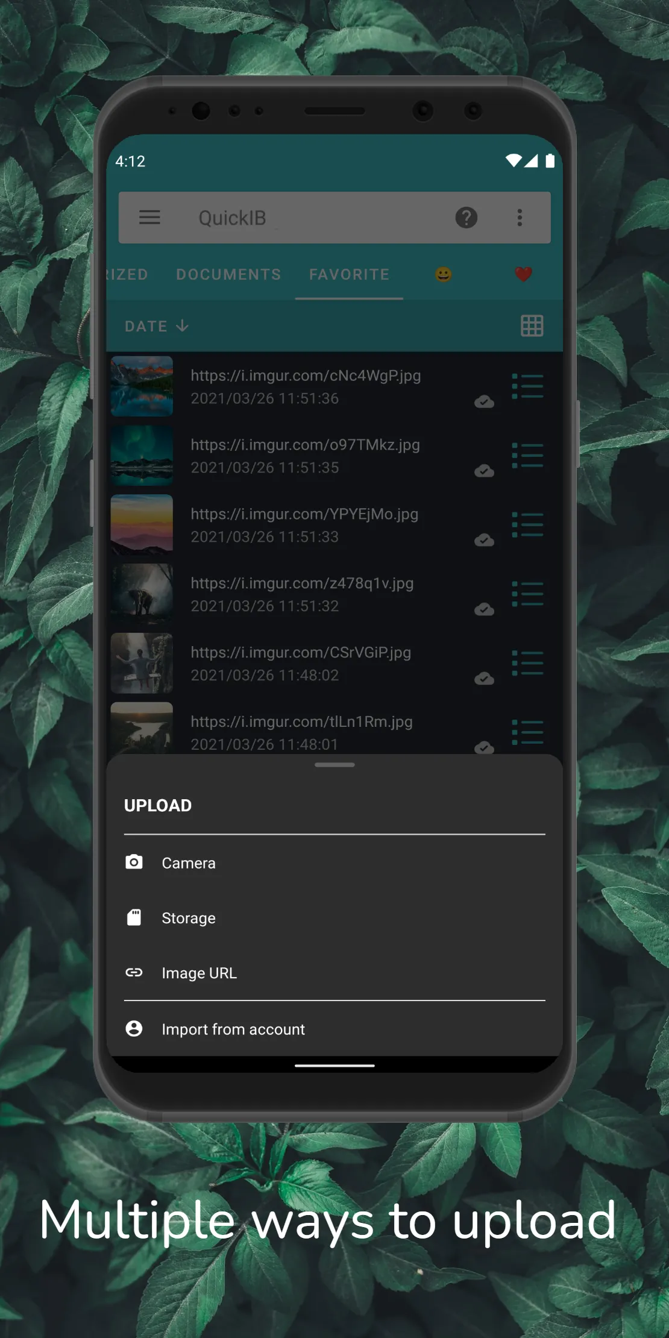Tap cloud synced icon on cNc4WgP.jpg row

[484, 401]
